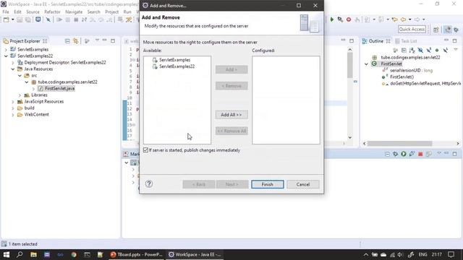Expand the WebContent folder

coord(13,114)
